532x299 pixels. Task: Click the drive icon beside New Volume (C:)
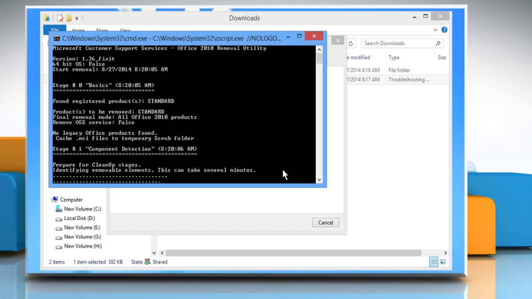point(59,209)
